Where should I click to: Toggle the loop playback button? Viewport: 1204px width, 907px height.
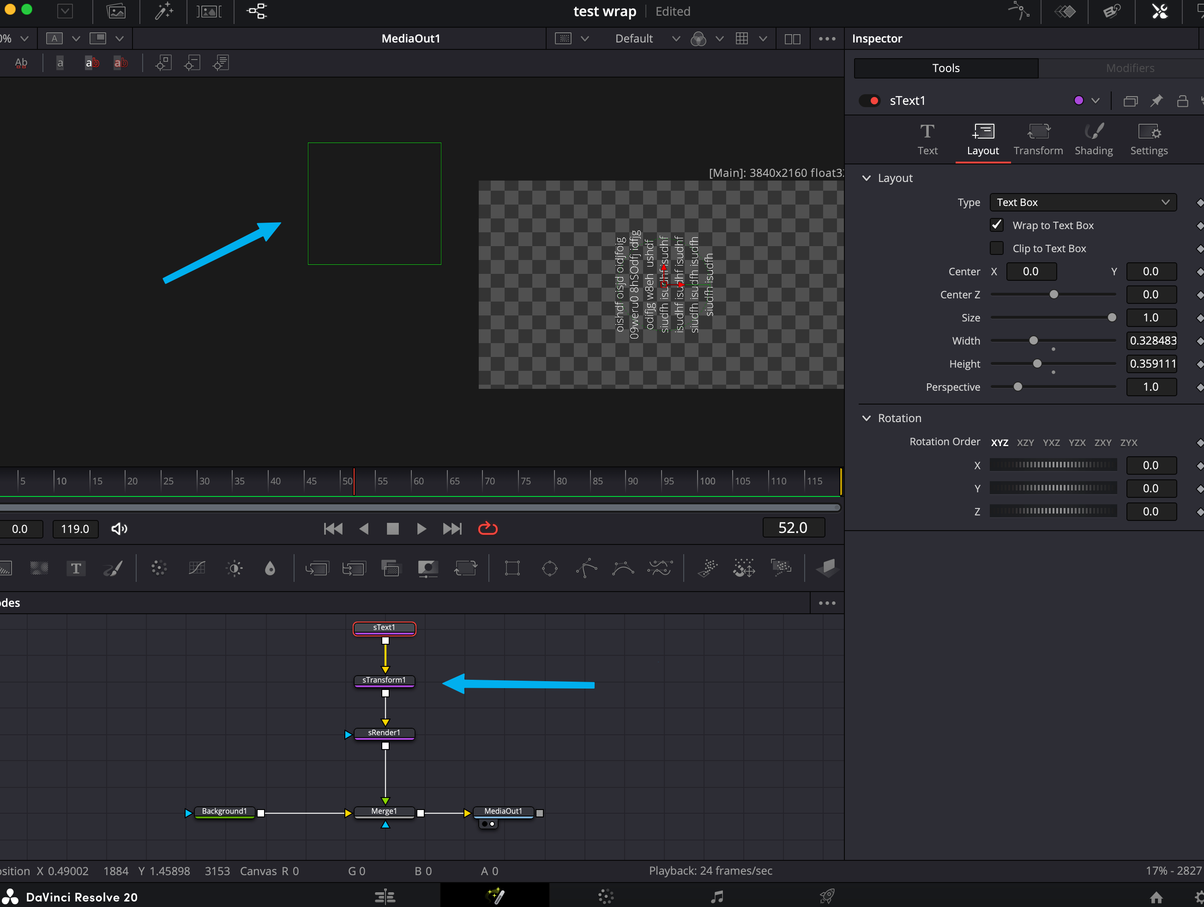pyautogui.click(x=488, y=529)
